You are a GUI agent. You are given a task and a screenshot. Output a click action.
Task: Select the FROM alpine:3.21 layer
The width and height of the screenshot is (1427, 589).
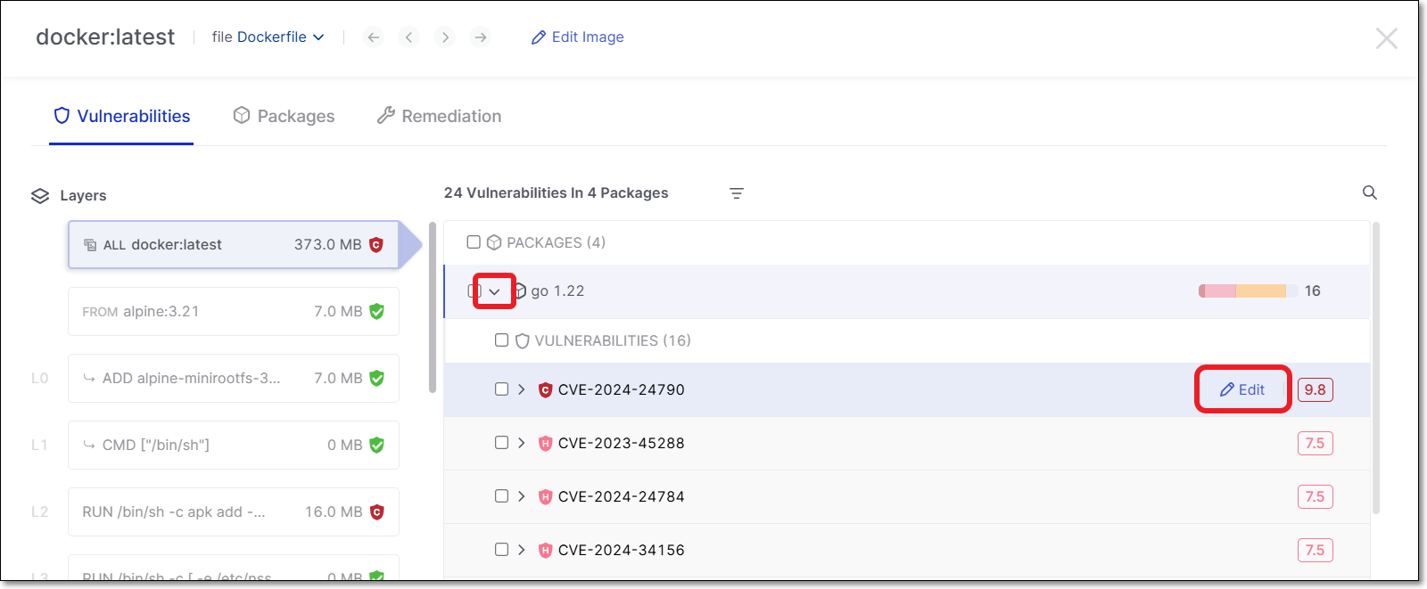click(x=234, y=312)
